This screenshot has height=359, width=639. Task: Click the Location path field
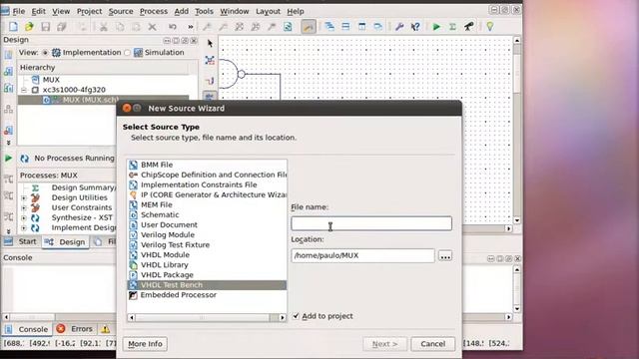coord(362,255)
